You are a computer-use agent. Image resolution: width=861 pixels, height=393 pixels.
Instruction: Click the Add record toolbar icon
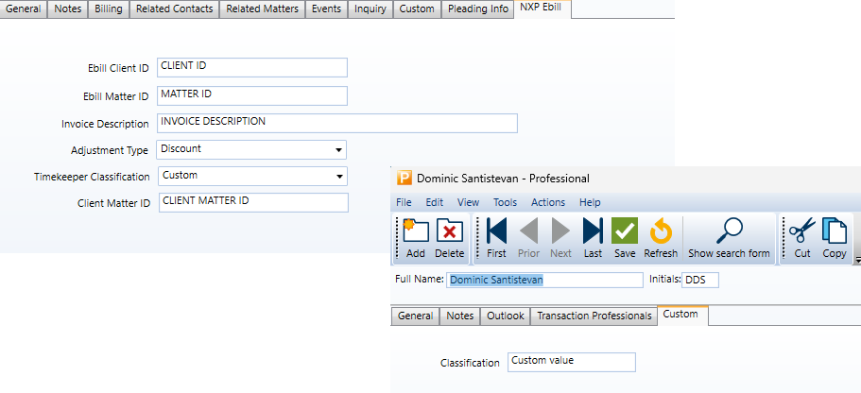pos(415,238)
